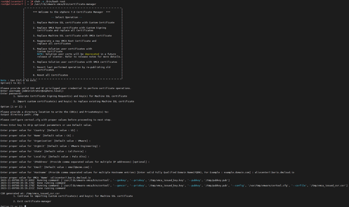Click the 'Organization' default value VMware prompt
Image resolution: width=349 pixels, height=207 pixels.
(x=45, y=141)
